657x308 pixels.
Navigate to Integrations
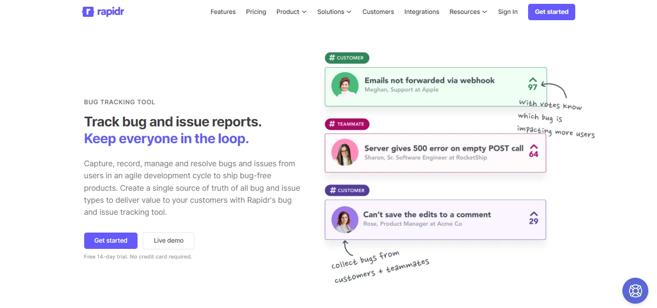point(422,12)
